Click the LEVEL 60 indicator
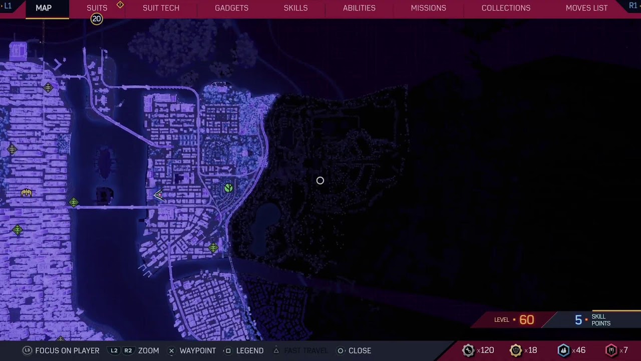 [514, 320]
